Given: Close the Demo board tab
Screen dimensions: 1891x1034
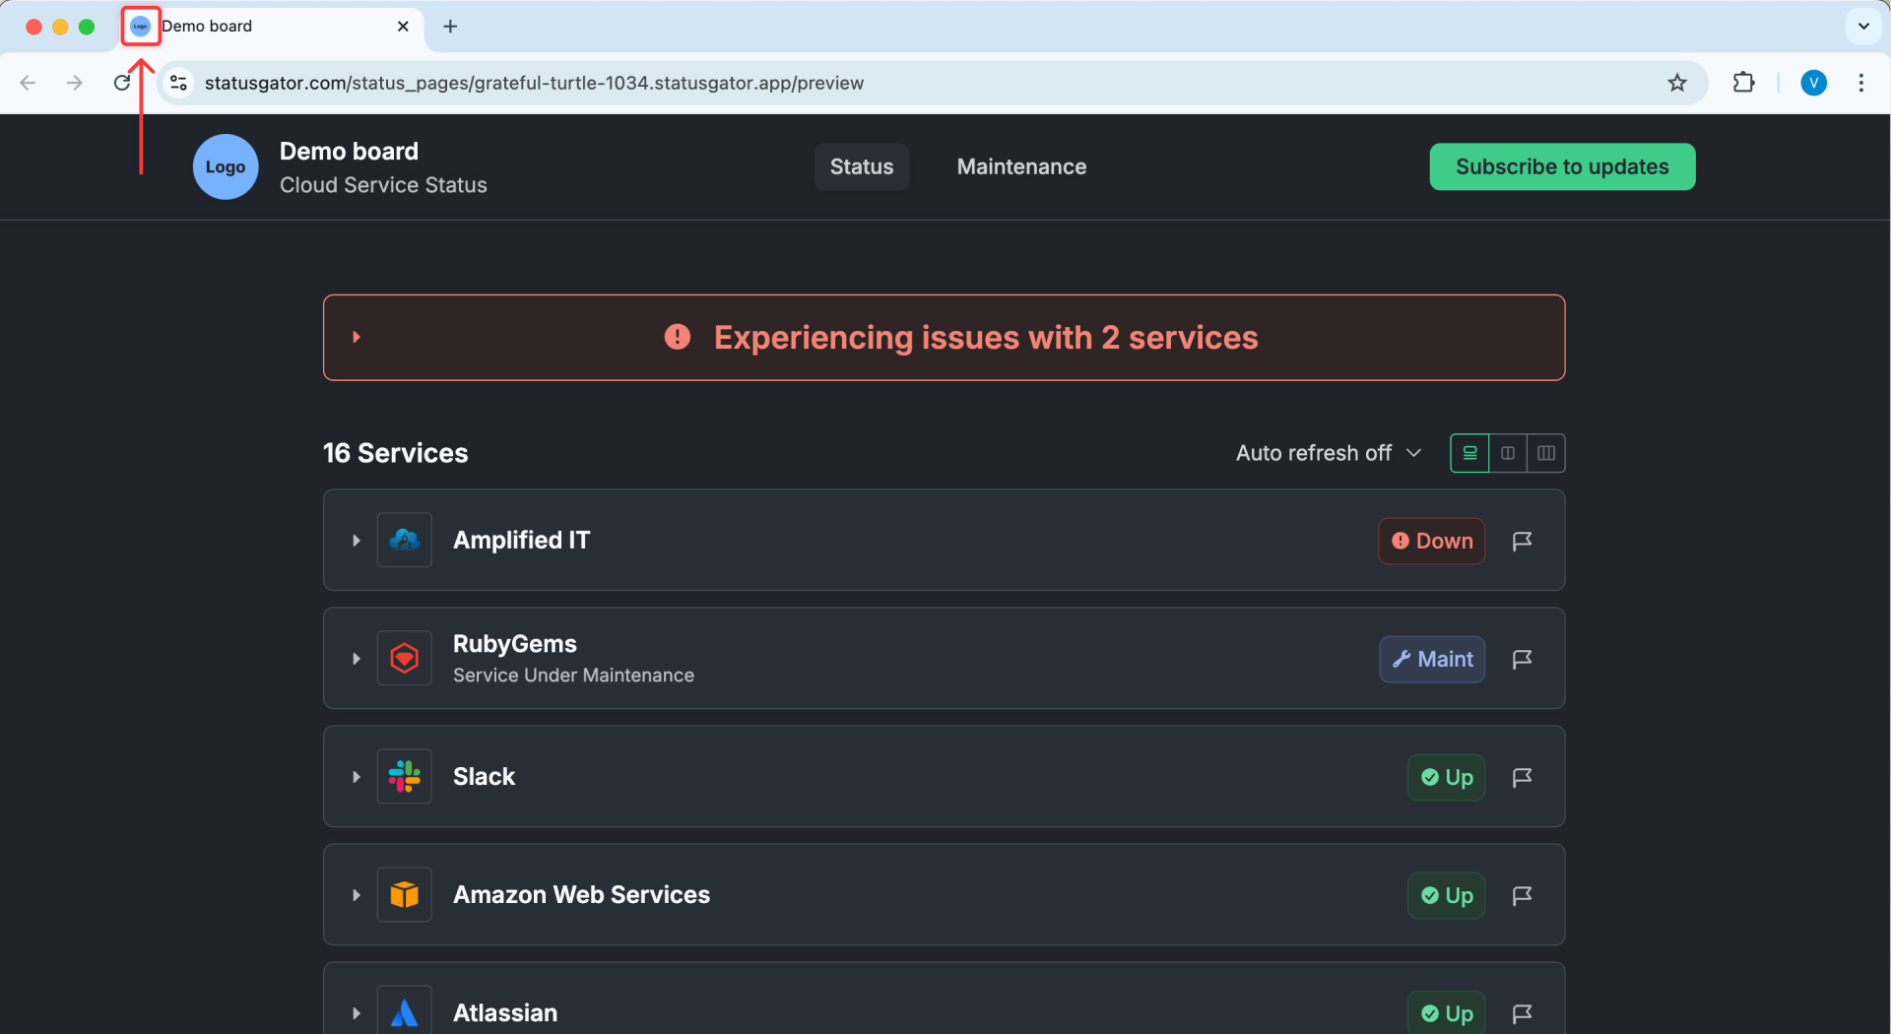Looking at the screenshot, I should point(403,27).
